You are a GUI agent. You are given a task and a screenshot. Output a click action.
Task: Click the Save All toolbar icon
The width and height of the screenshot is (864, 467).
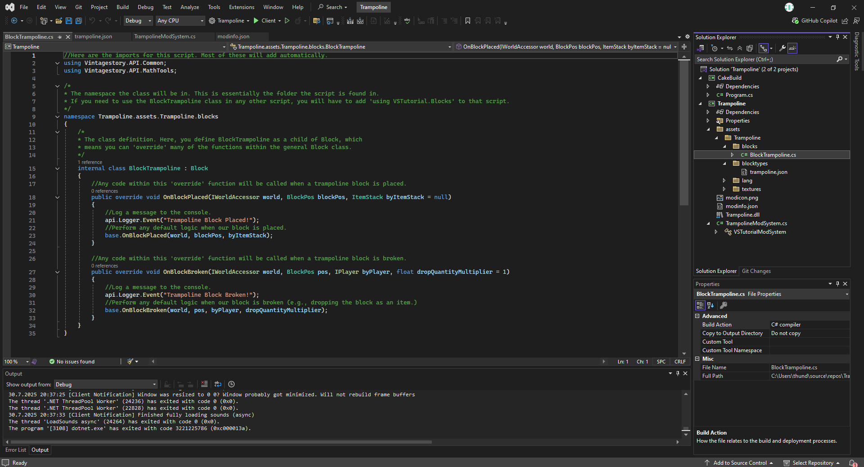click(78, 21)
